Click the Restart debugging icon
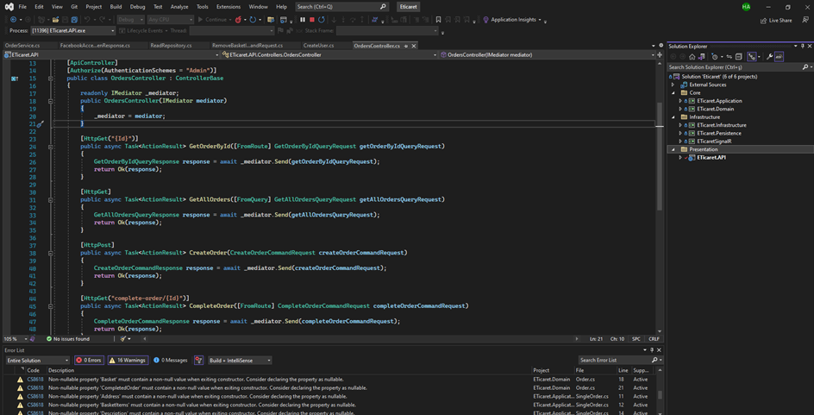Image resolution: width=814 pixels, height=415 pixels. pyautogui.click(x=322, y=20)
